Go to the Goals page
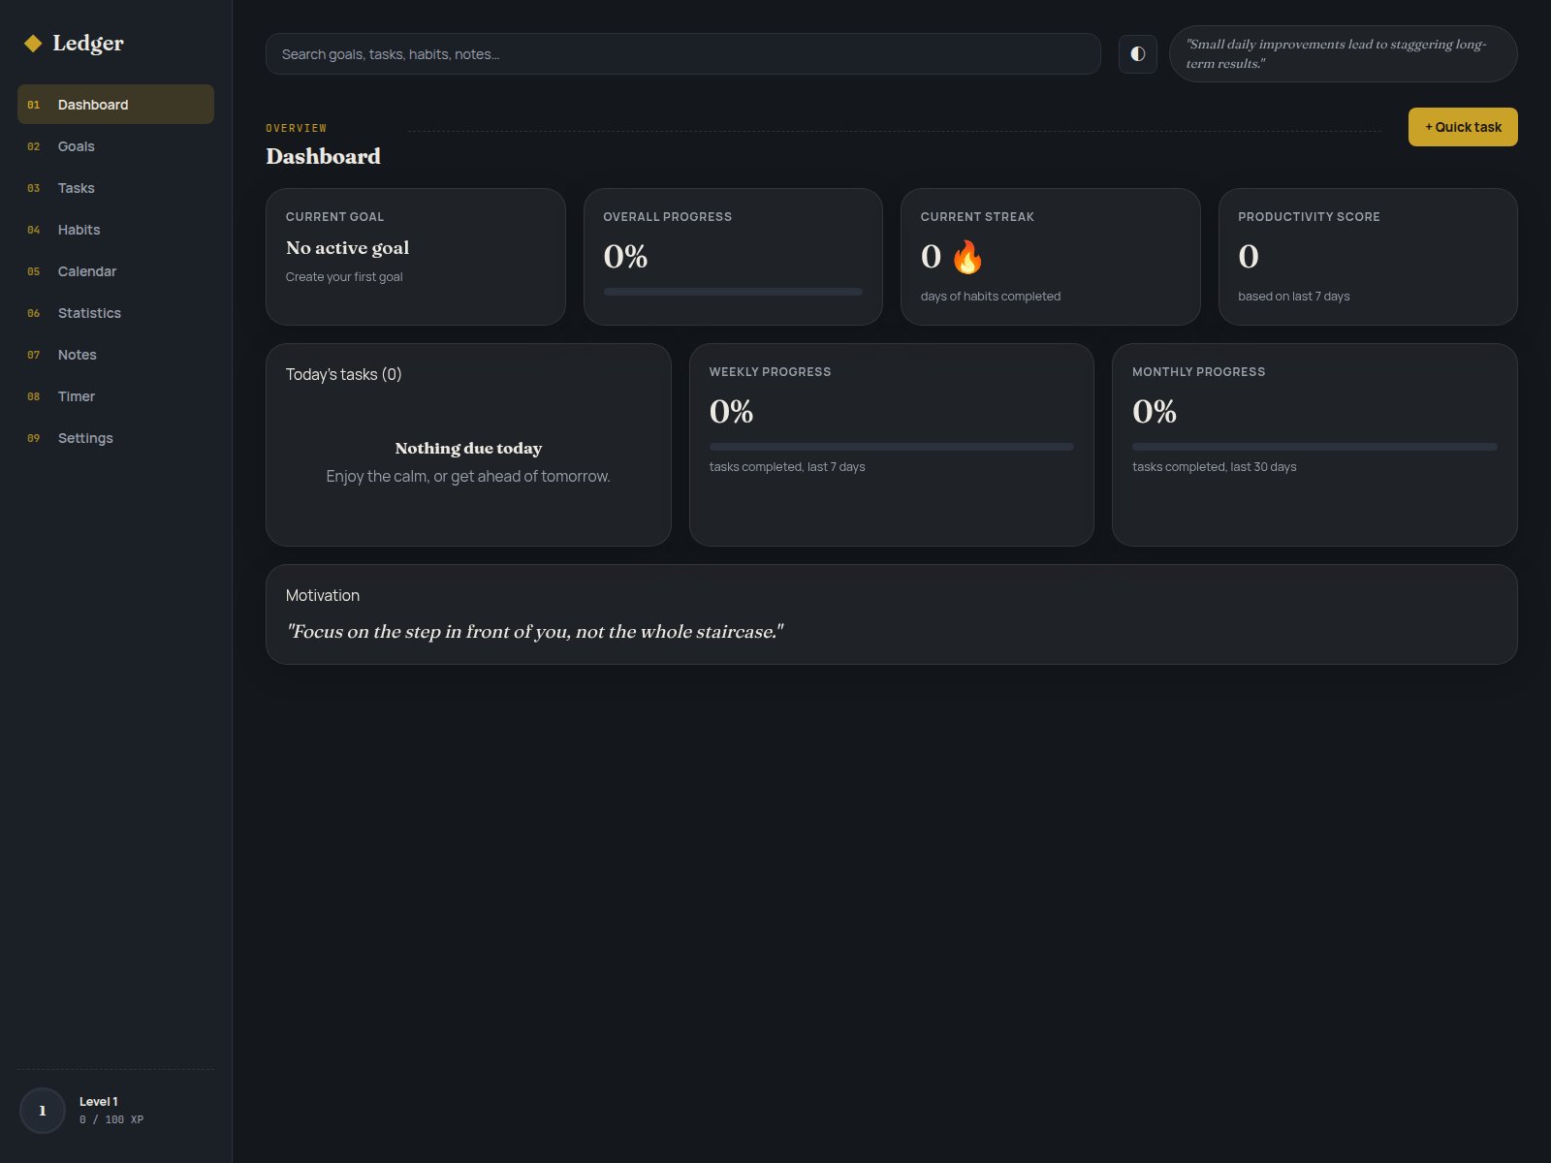The height and width of the screenshot is (1163, 1551). pos(115,146)
